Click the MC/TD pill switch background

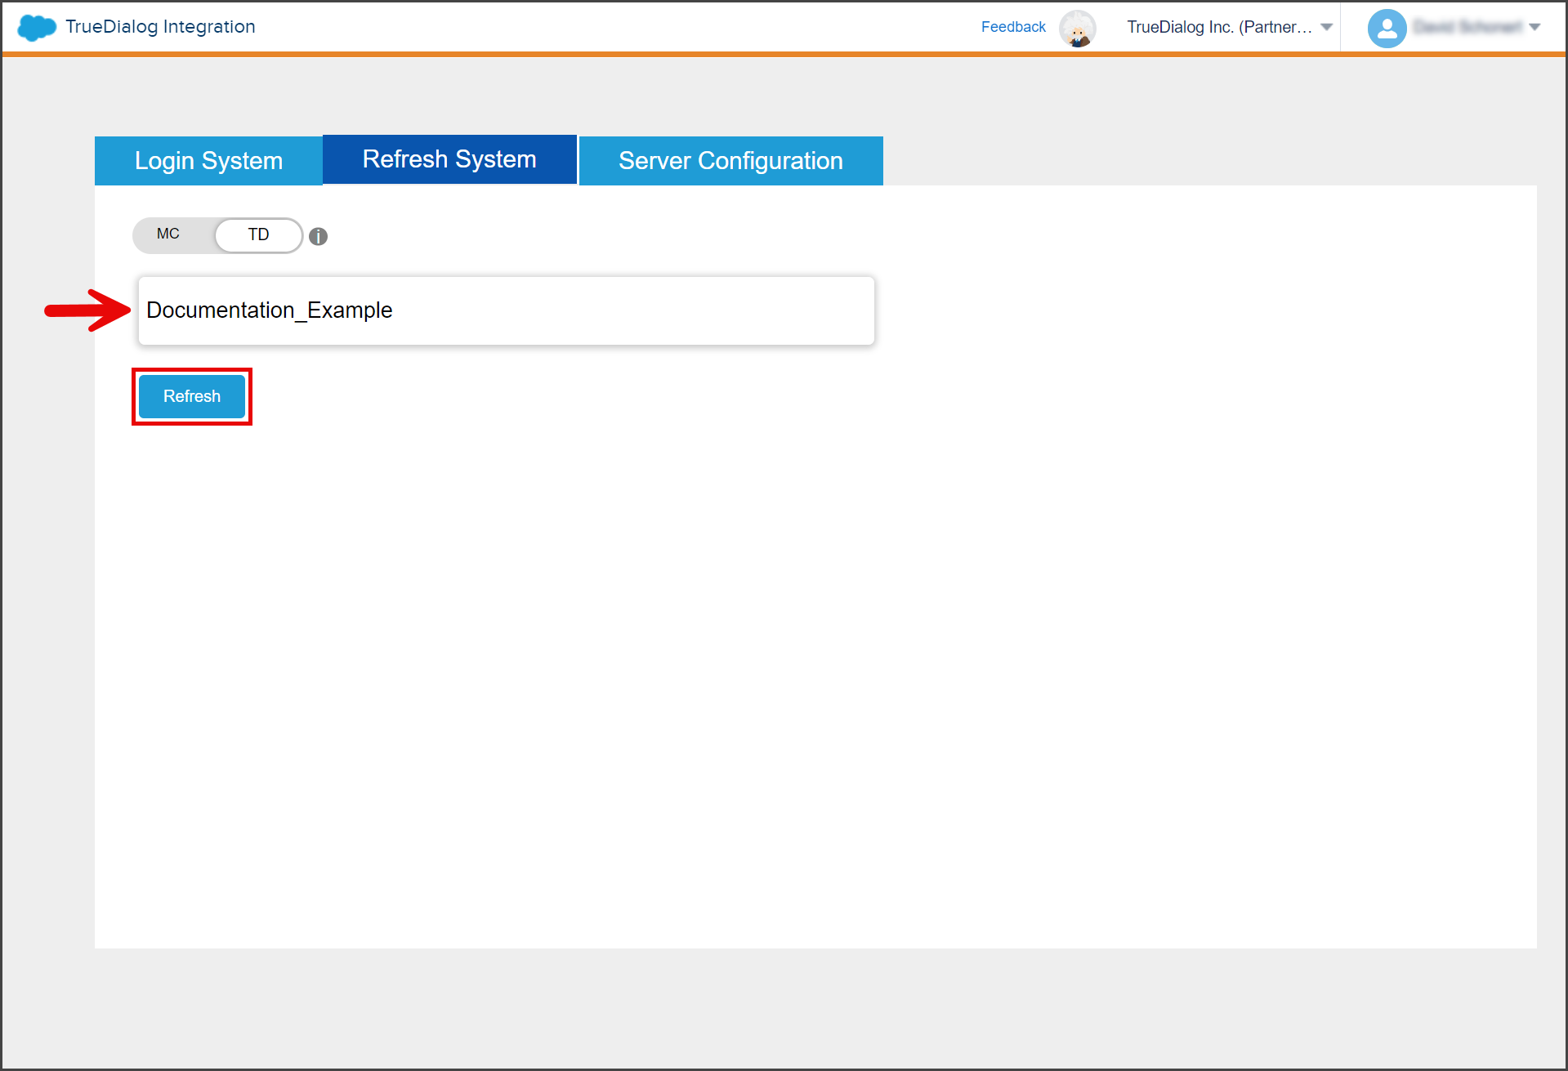217,235
